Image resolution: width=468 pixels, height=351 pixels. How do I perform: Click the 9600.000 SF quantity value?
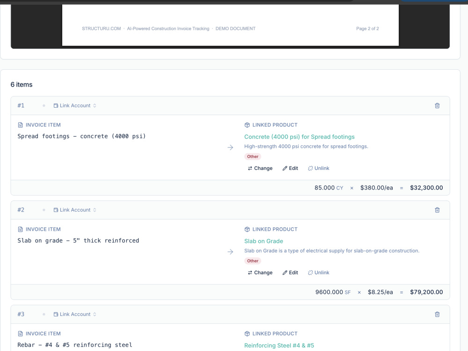click(x=333, y=292)
